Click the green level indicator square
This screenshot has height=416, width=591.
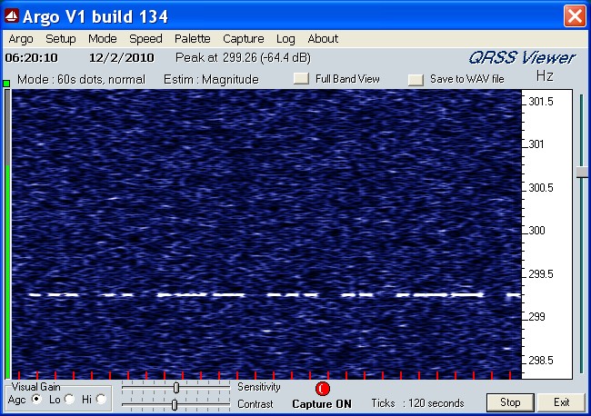coord(6,84)
